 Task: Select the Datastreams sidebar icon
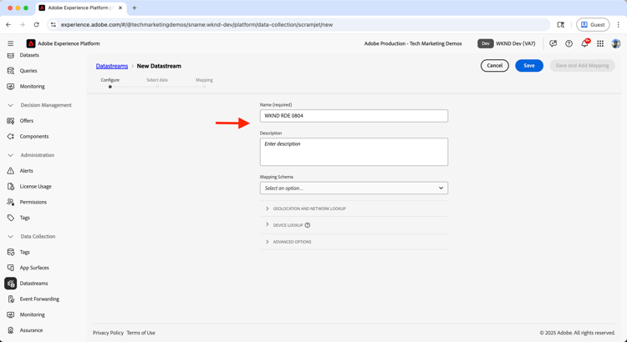tap(11, 284)
